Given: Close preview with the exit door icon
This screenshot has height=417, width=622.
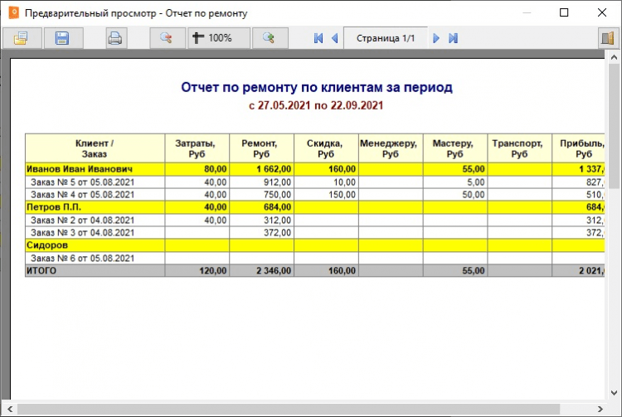Looking at the screenshot, I should [x=608, y=38].
